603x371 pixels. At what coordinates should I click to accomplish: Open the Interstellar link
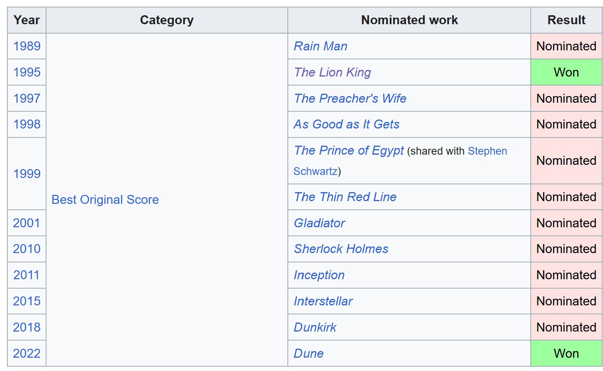point(323,301)
